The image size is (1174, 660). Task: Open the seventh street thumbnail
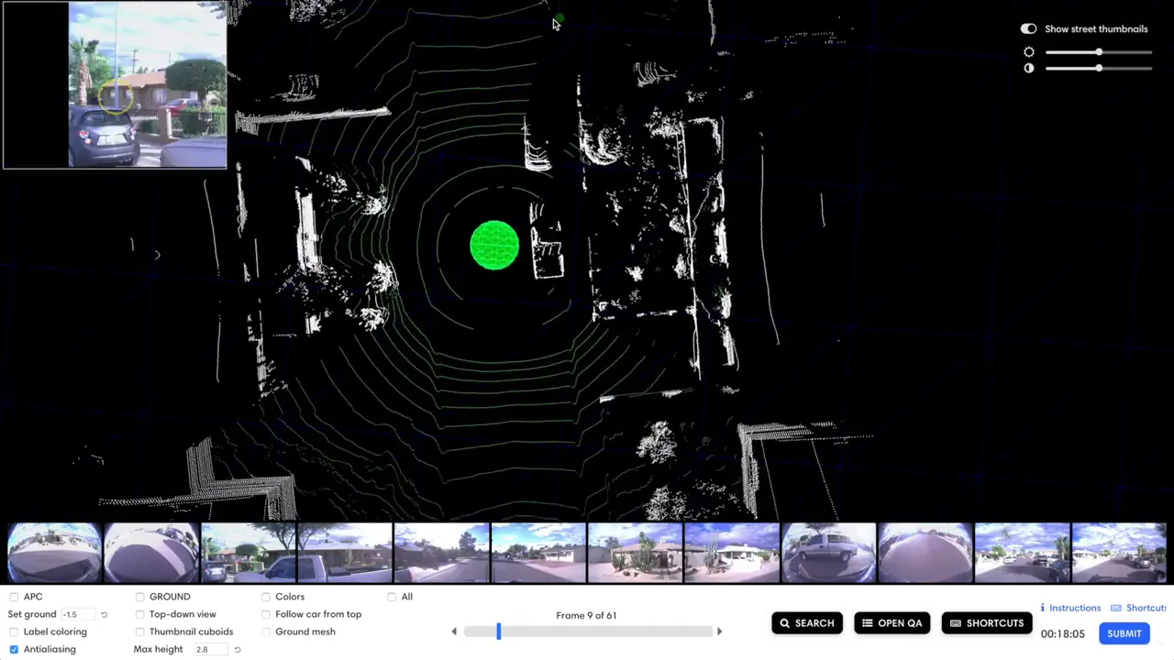[635, 553]
